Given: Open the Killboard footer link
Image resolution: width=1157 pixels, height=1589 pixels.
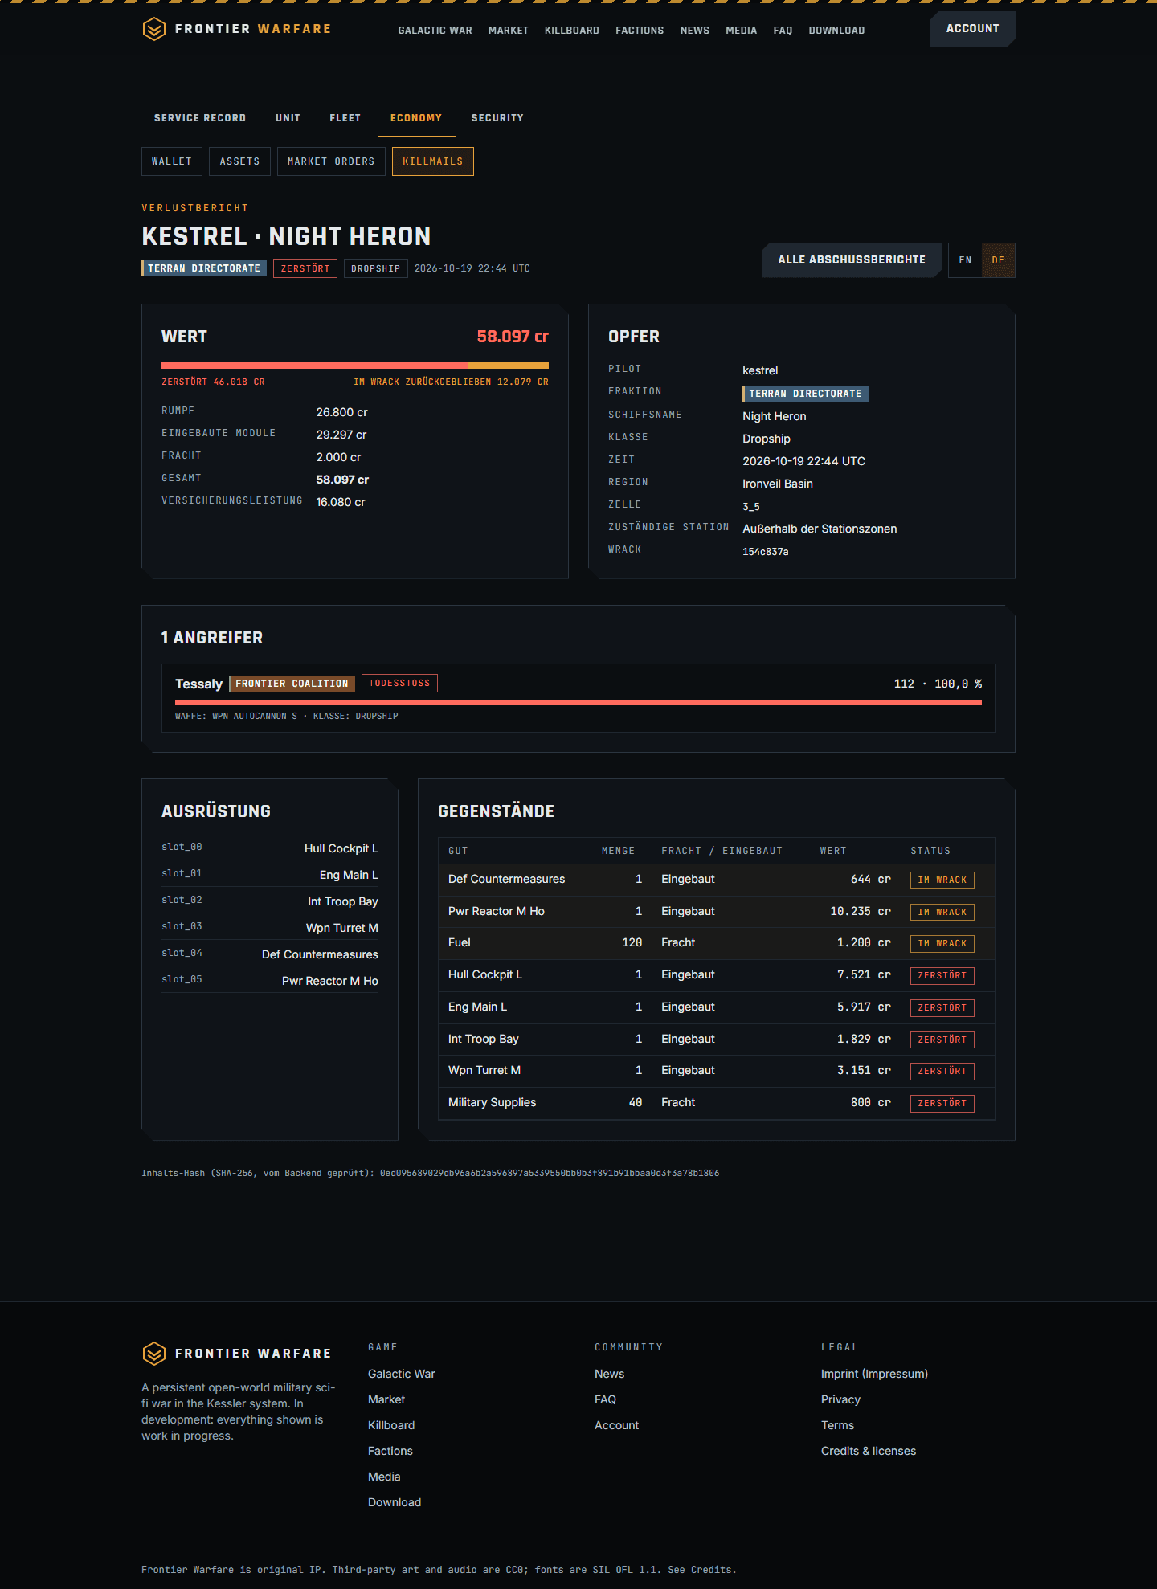Looking at the screenshot, I should click(391, 1425).
